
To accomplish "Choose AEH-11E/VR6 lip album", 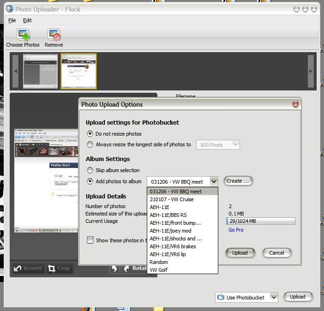I will click(x=182, y=254).
